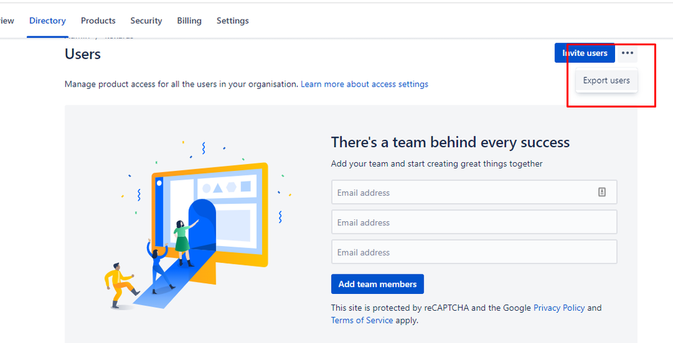Click "There's a team behind every success" heading

pyautogui.click(x=450, y=142)
